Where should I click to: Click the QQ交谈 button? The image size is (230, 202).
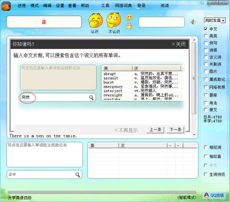pyautogui.click(x=214, y=195)
